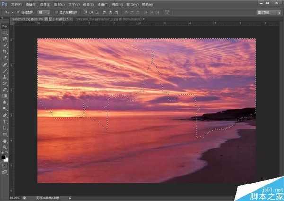Toggle the Auto-Select checkbox
284x201 pixels.
pos(18,12)
